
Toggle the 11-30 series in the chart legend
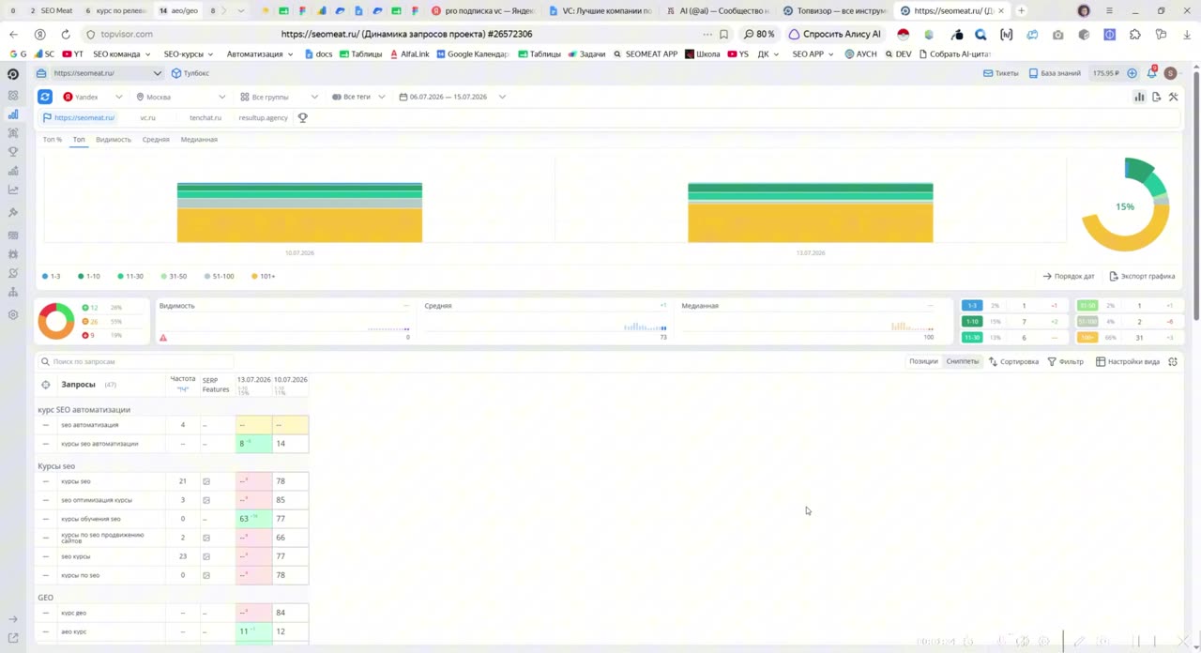130,277
